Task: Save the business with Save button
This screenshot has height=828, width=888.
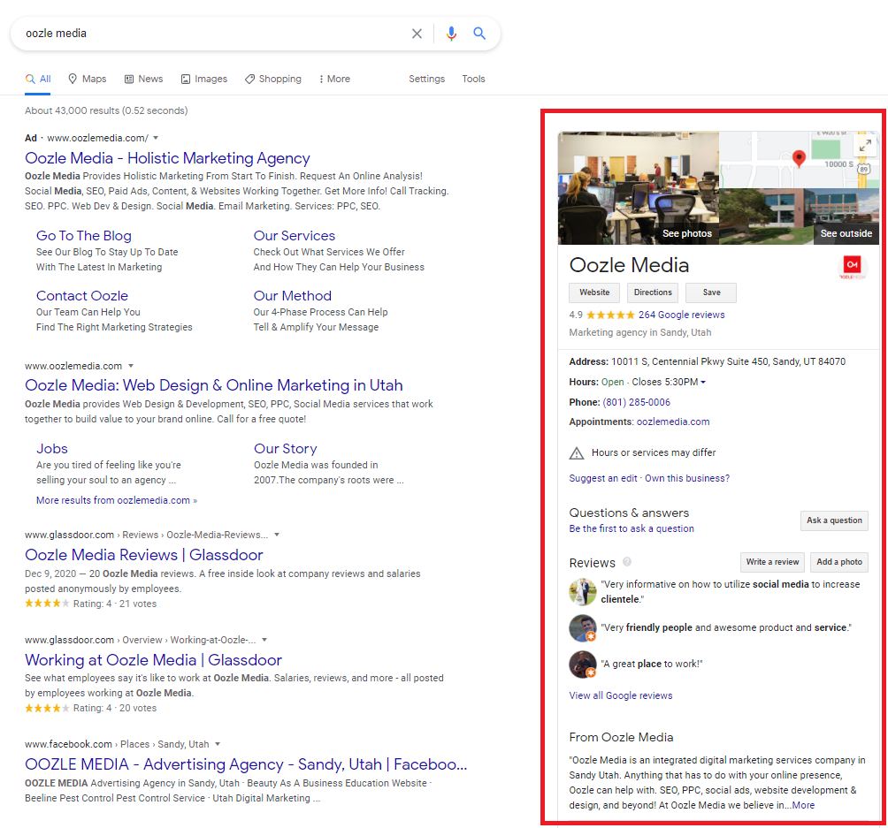Action: coord(711,292)
